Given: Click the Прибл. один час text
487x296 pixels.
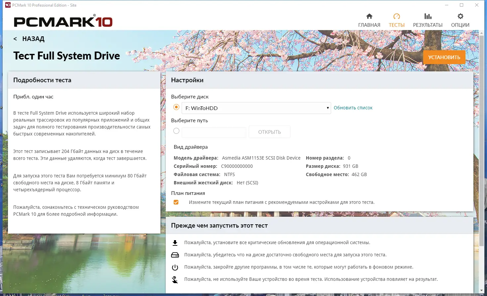Looking at the screenshot, I should tap(33, 97).
